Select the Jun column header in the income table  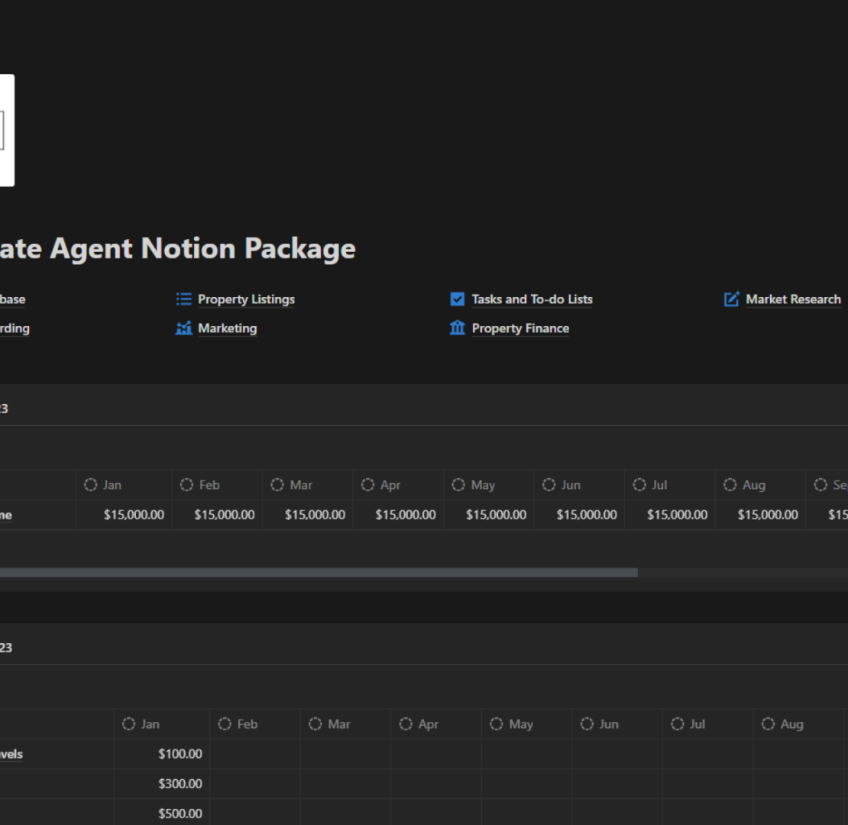(x=579, y=485)
